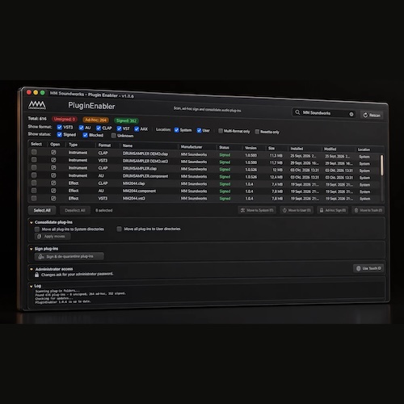Enable Rosetta only filter

[257, 132]
